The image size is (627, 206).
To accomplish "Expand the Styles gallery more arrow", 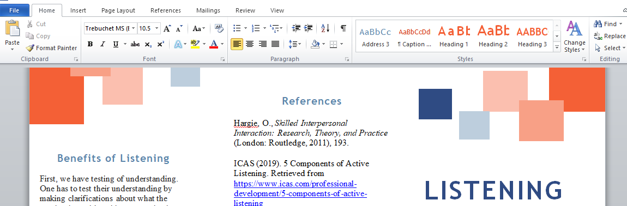I will coord(557,47).
